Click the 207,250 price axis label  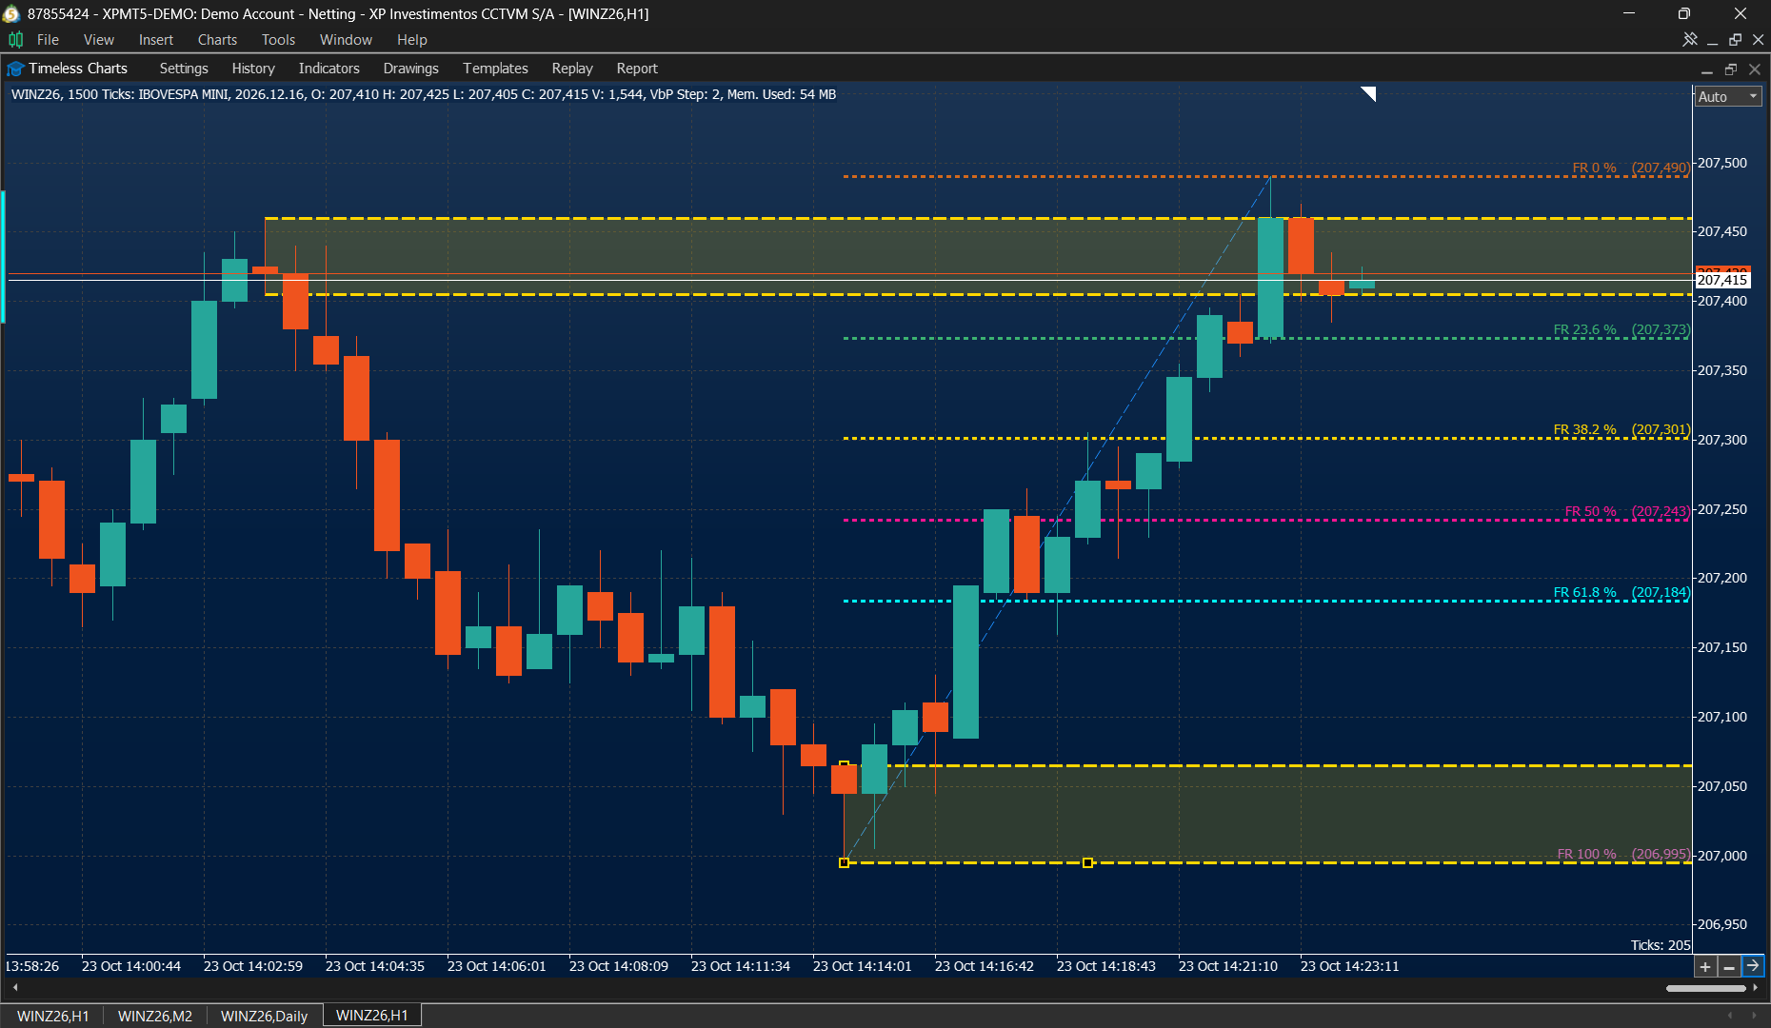click(x=1722, y=509)
